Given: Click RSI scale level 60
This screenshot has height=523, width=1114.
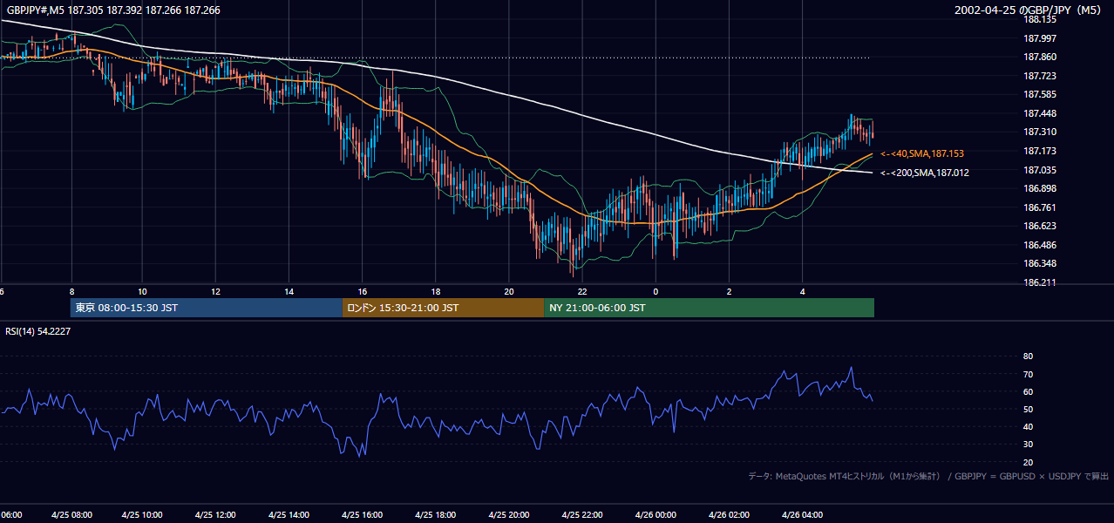Looking at the screenshot, I should point(1028,391).
